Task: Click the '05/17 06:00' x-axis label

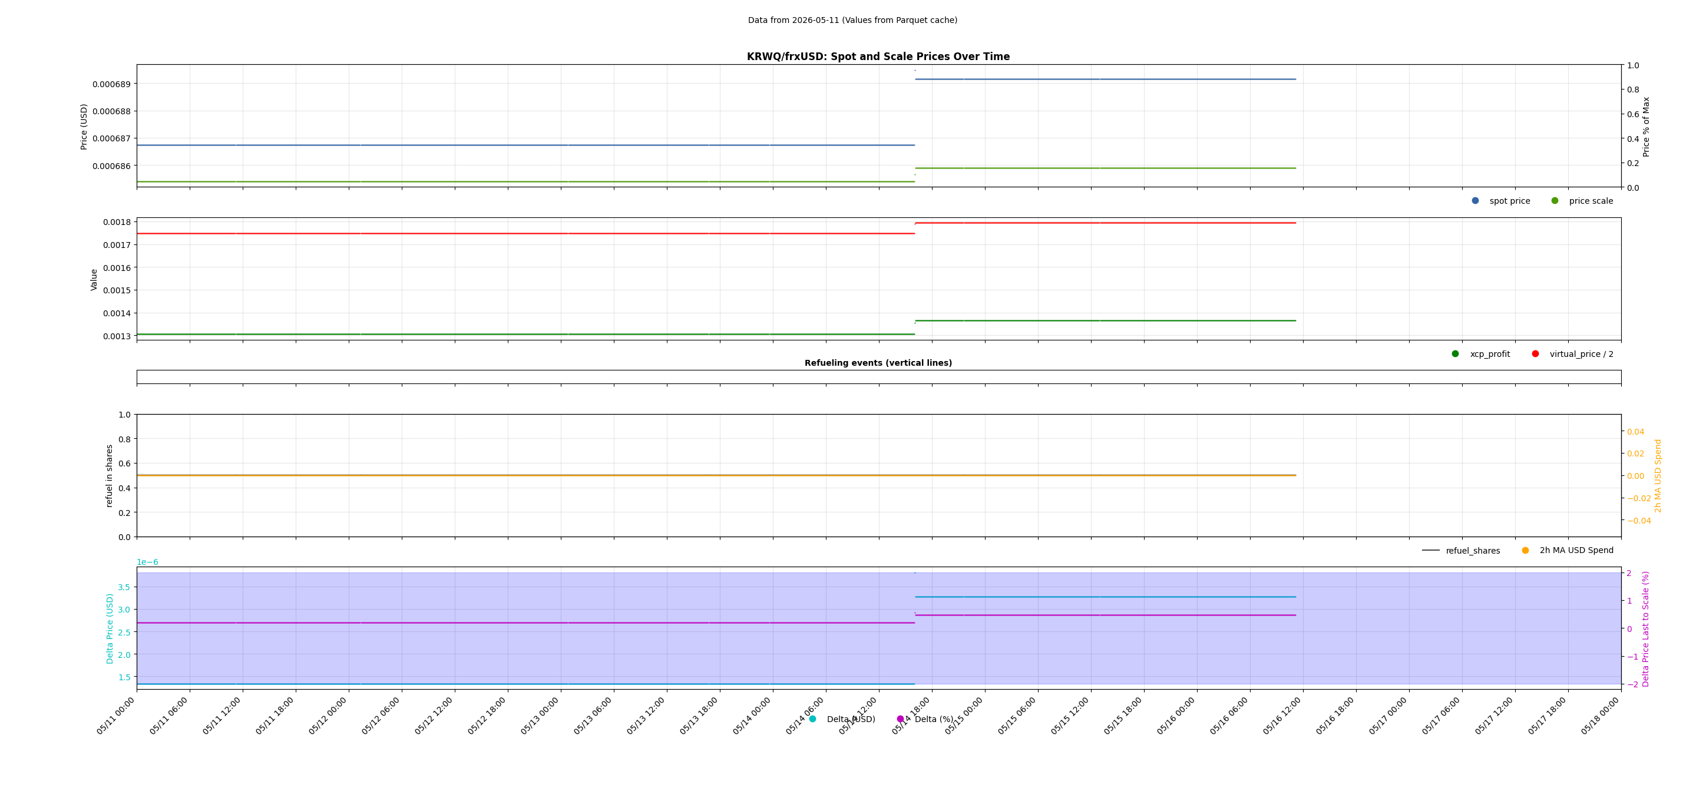Action: [1441, 716]
